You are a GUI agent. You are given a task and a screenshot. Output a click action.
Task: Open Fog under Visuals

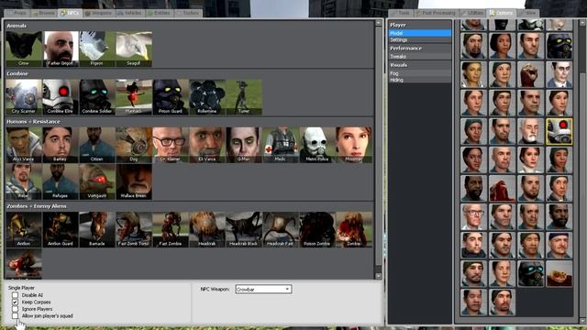pos(420,73)
